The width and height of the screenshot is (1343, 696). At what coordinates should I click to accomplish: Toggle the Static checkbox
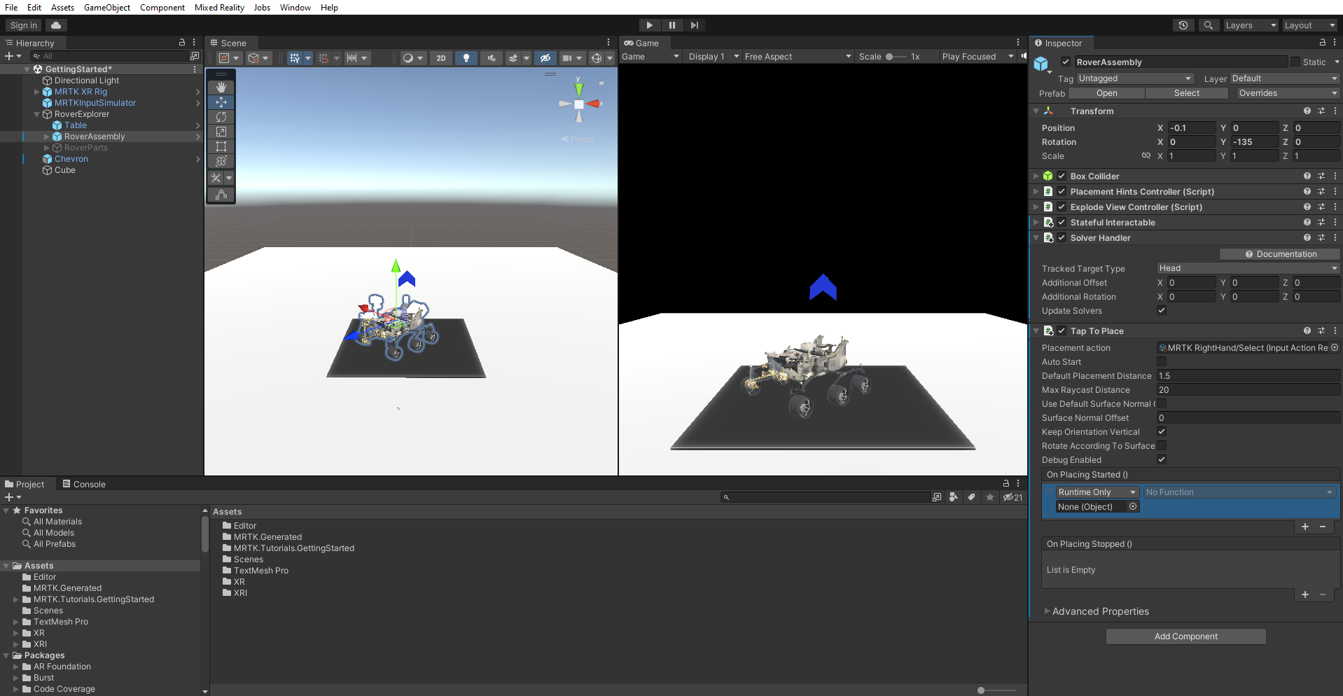tap(1295, 62)
